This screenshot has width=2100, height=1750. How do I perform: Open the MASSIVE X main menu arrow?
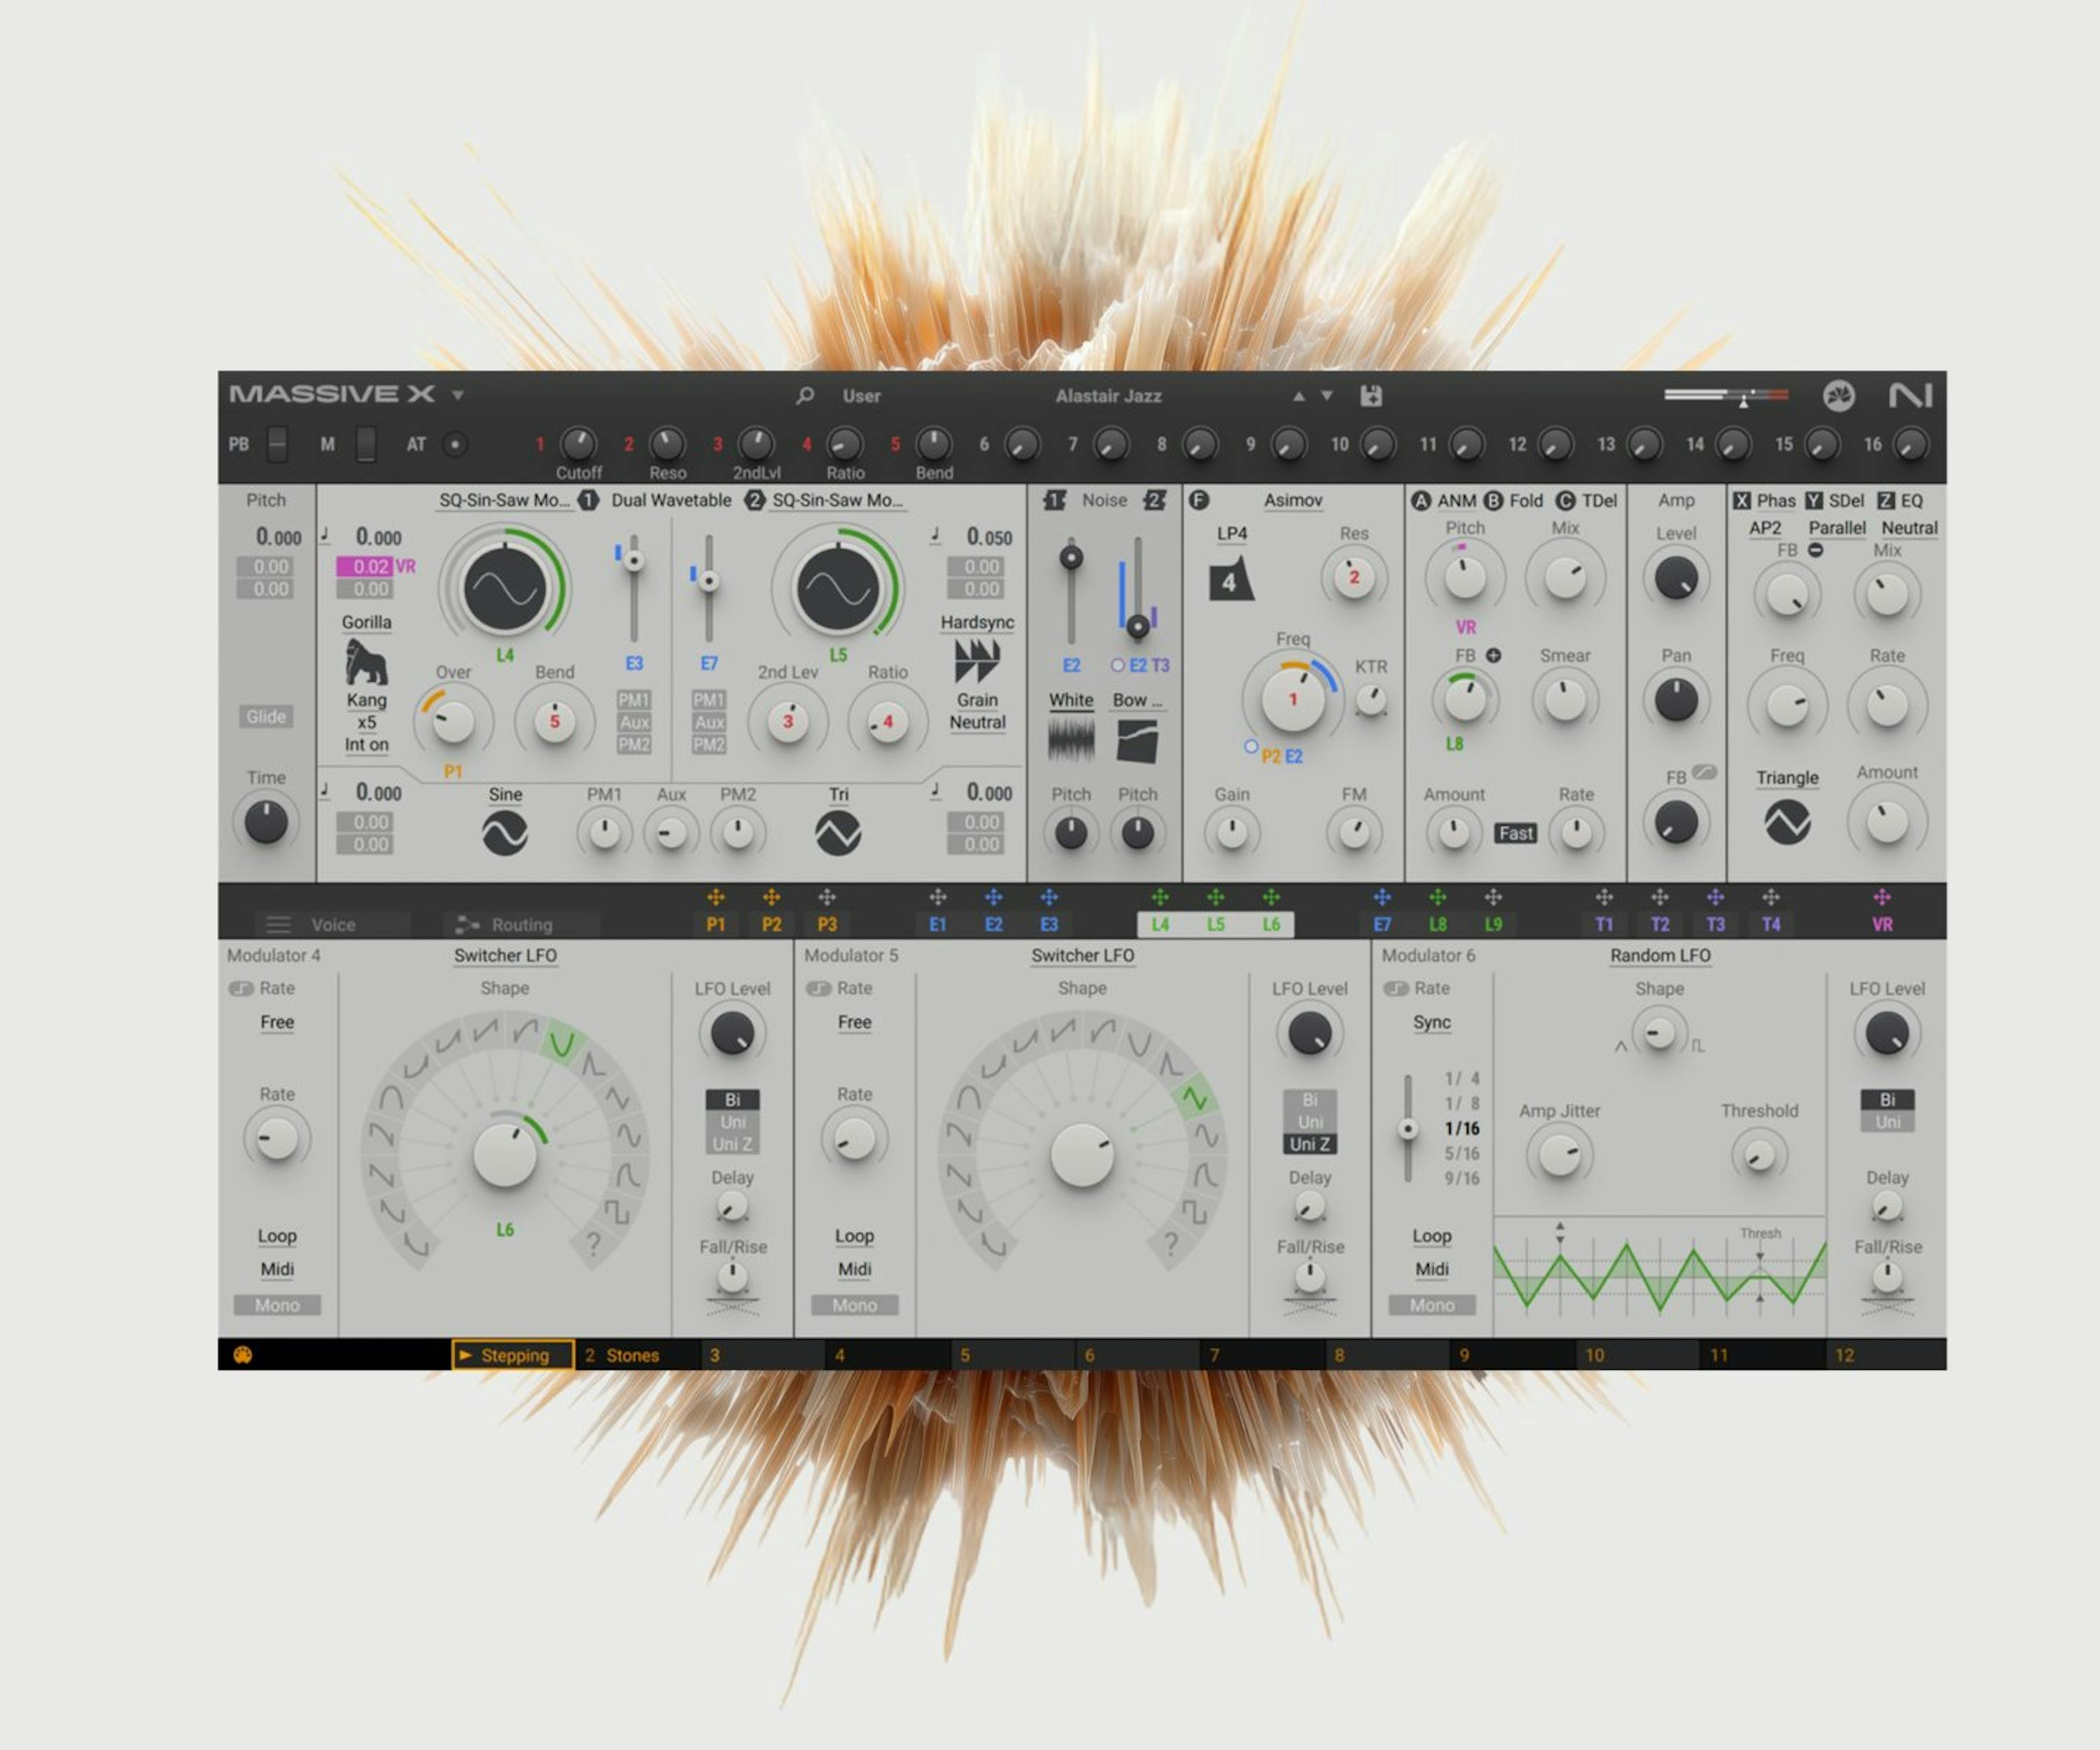coord(458,396)
